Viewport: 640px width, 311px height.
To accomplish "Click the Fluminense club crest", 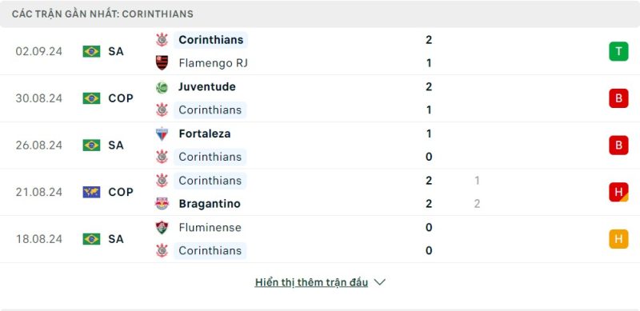I will click(x=162, y=227).
